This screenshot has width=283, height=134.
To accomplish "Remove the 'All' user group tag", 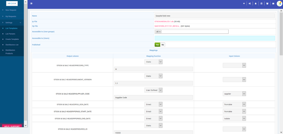I will [160, 32].
